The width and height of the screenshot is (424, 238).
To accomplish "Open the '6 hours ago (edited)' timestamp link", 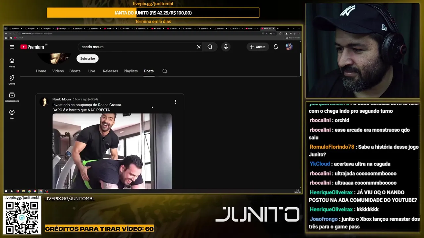I will [85, 99].
